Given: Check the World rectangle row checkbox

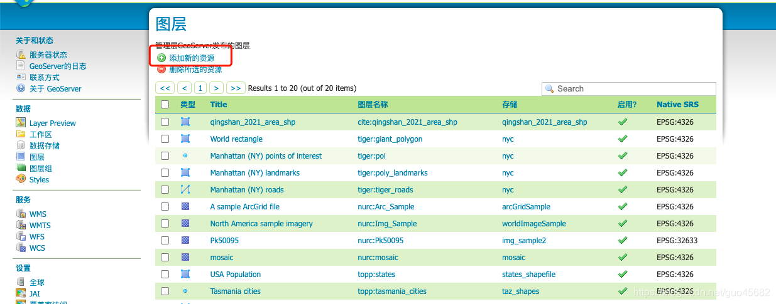Looking at the screenshot, I should pos(165,139).
